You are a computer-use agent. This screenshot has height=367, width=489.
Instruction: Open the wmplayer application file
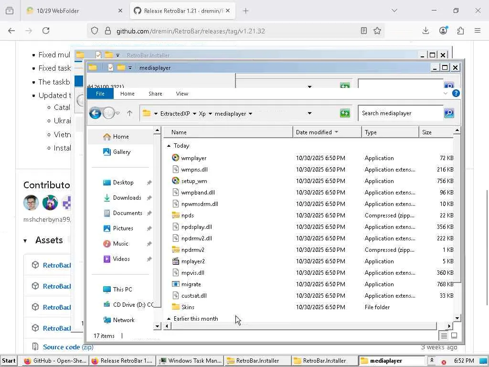[x=193, y=158]
